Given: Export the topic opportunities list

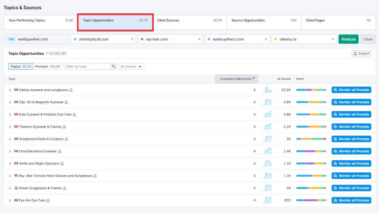Looking at the screenshot, I should [361, 54].
